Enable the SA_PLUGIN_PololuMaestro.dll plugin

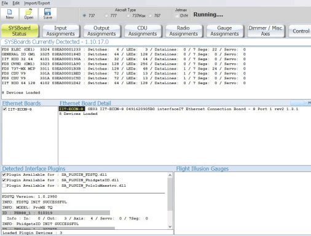click(4, 186)
